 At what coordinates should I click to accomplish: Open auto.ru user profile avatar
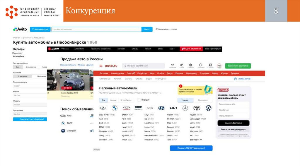click(x=219, y=66)
